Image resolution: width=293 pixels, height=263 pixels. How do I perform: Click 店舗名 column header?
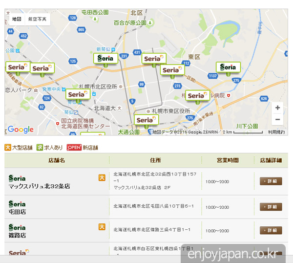pos(57,160)
